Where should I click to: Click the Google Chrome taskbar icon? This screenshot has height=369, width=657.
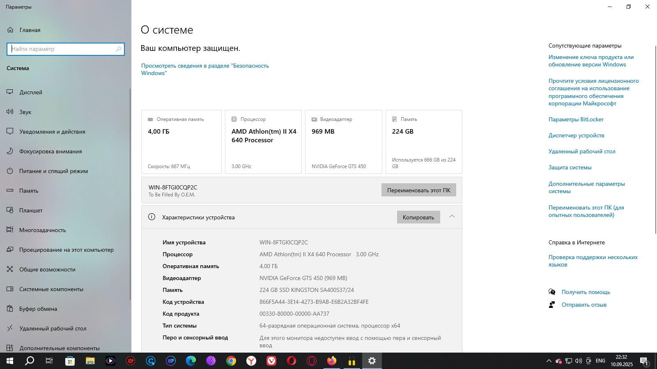(x=231, y=361)
